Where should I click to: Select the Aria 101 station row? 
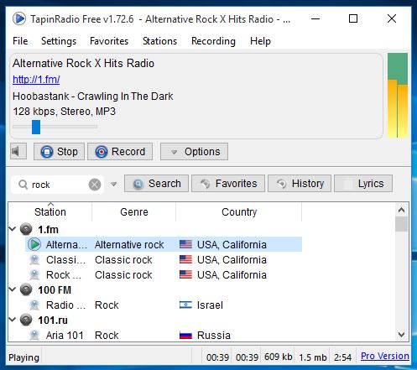pyautogui.click(x=164, y=335)
